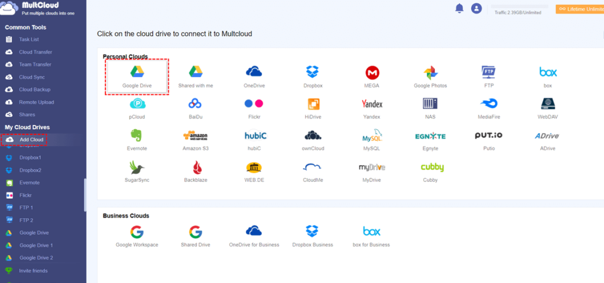Add the CloudMe drive
Screen dimensions: 604x283
coord(313,172)
